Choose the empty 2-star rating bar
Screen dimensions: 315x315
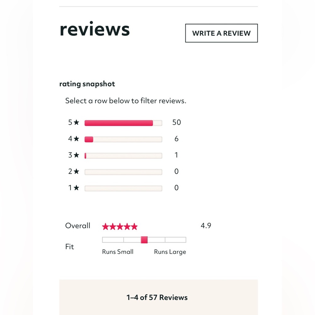[x=123, y=172]
